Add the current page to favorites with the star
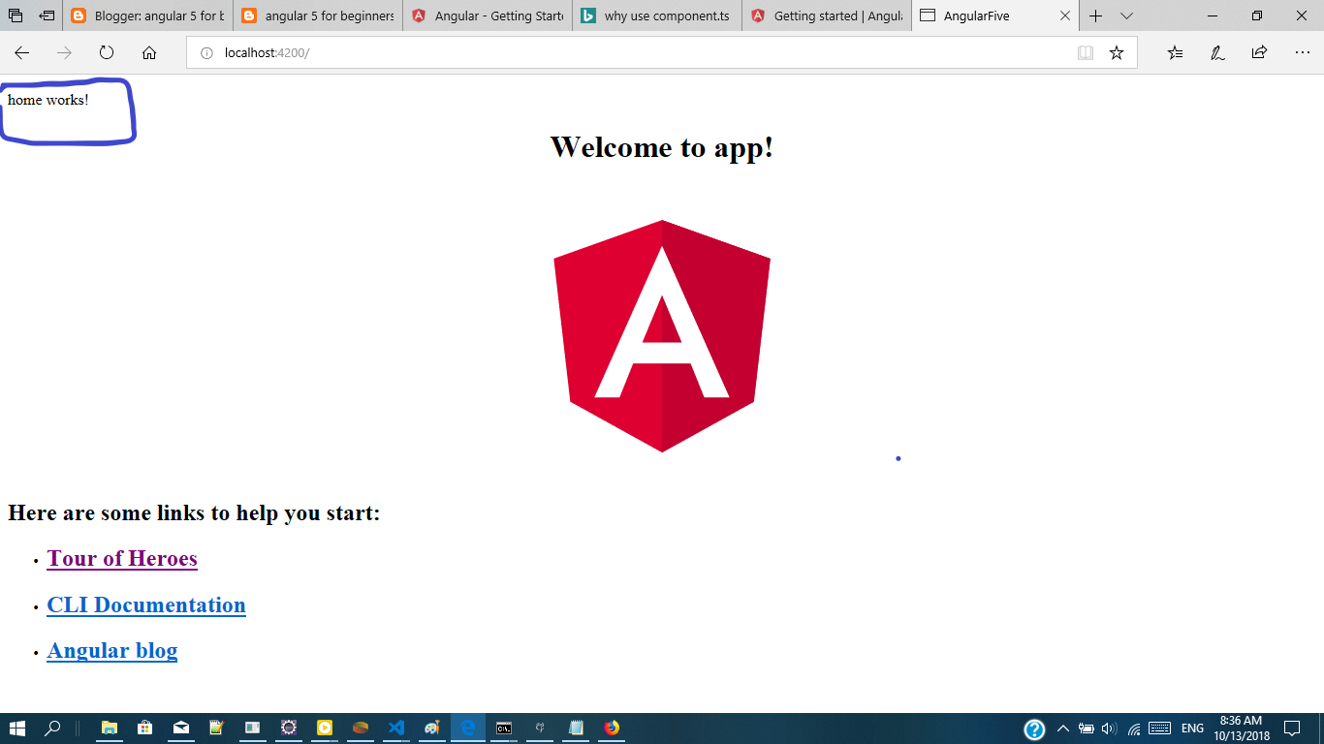 (x=1116, y=53)
